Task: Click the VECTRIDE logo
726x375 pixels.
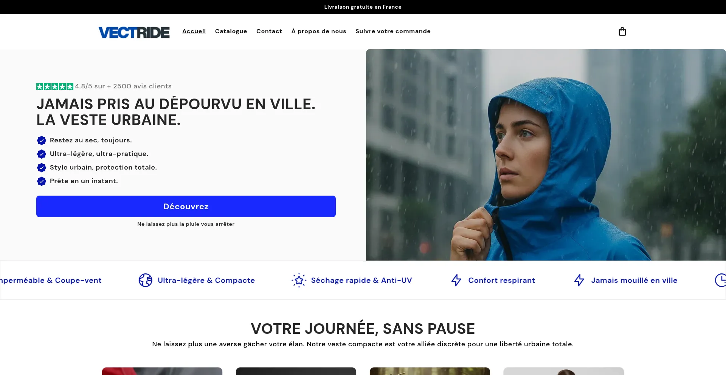Action: click(x=134, y=32)
